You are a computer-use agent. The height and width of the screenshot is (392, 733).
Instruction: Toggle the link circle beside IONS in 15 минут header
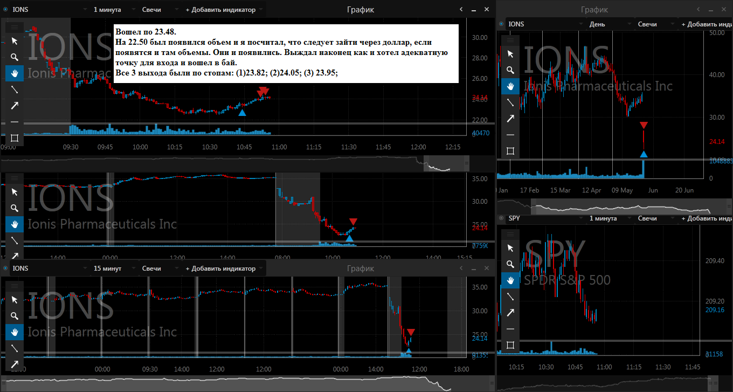[5, 268]
